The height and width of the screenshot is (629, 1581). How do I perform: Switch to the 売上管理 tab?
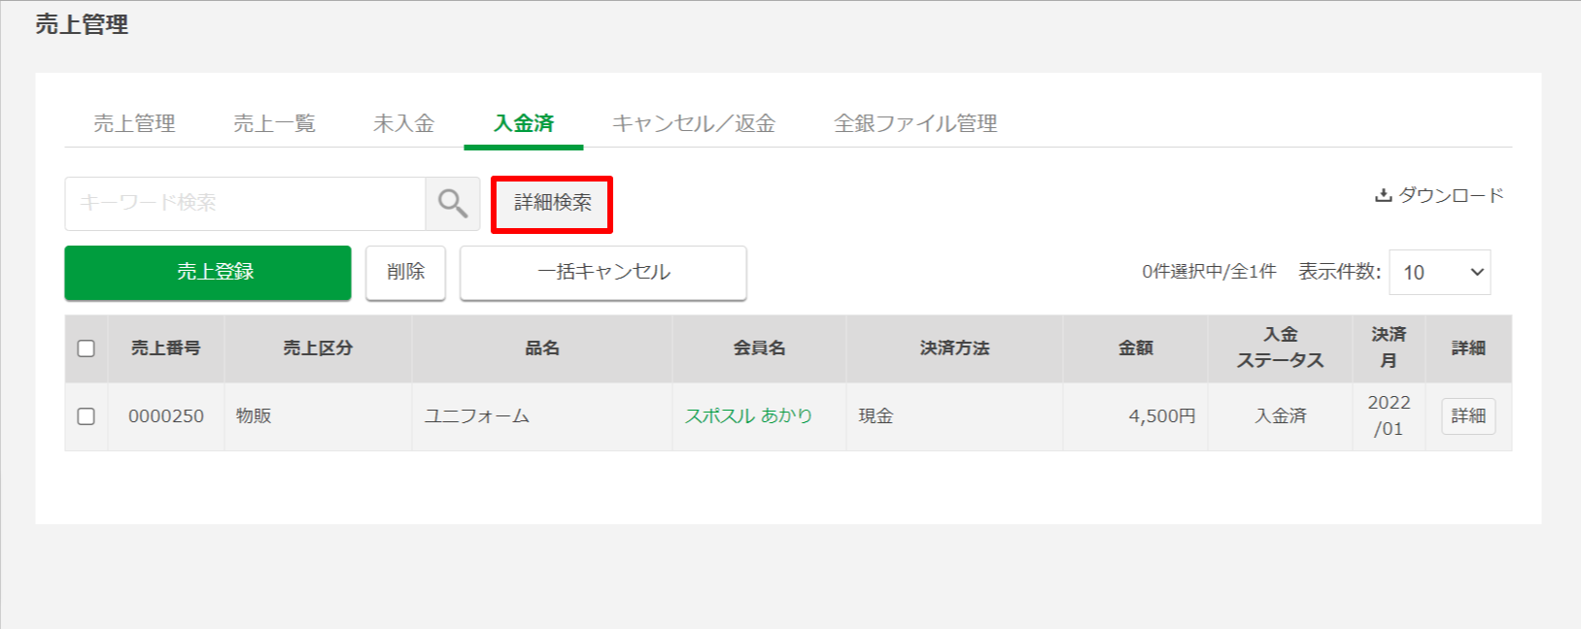click(x=135, y=123)
